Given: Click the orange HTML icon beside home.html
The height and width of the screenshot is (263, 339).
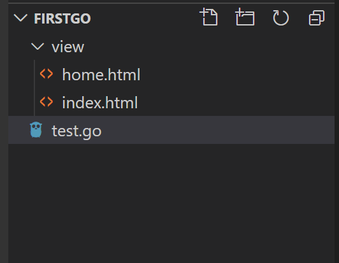Looking at the screenshot, I should coord(47,74).
